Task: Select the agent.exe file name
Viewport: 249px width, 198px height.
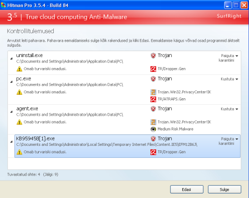Action: click(x=27, y=109)
